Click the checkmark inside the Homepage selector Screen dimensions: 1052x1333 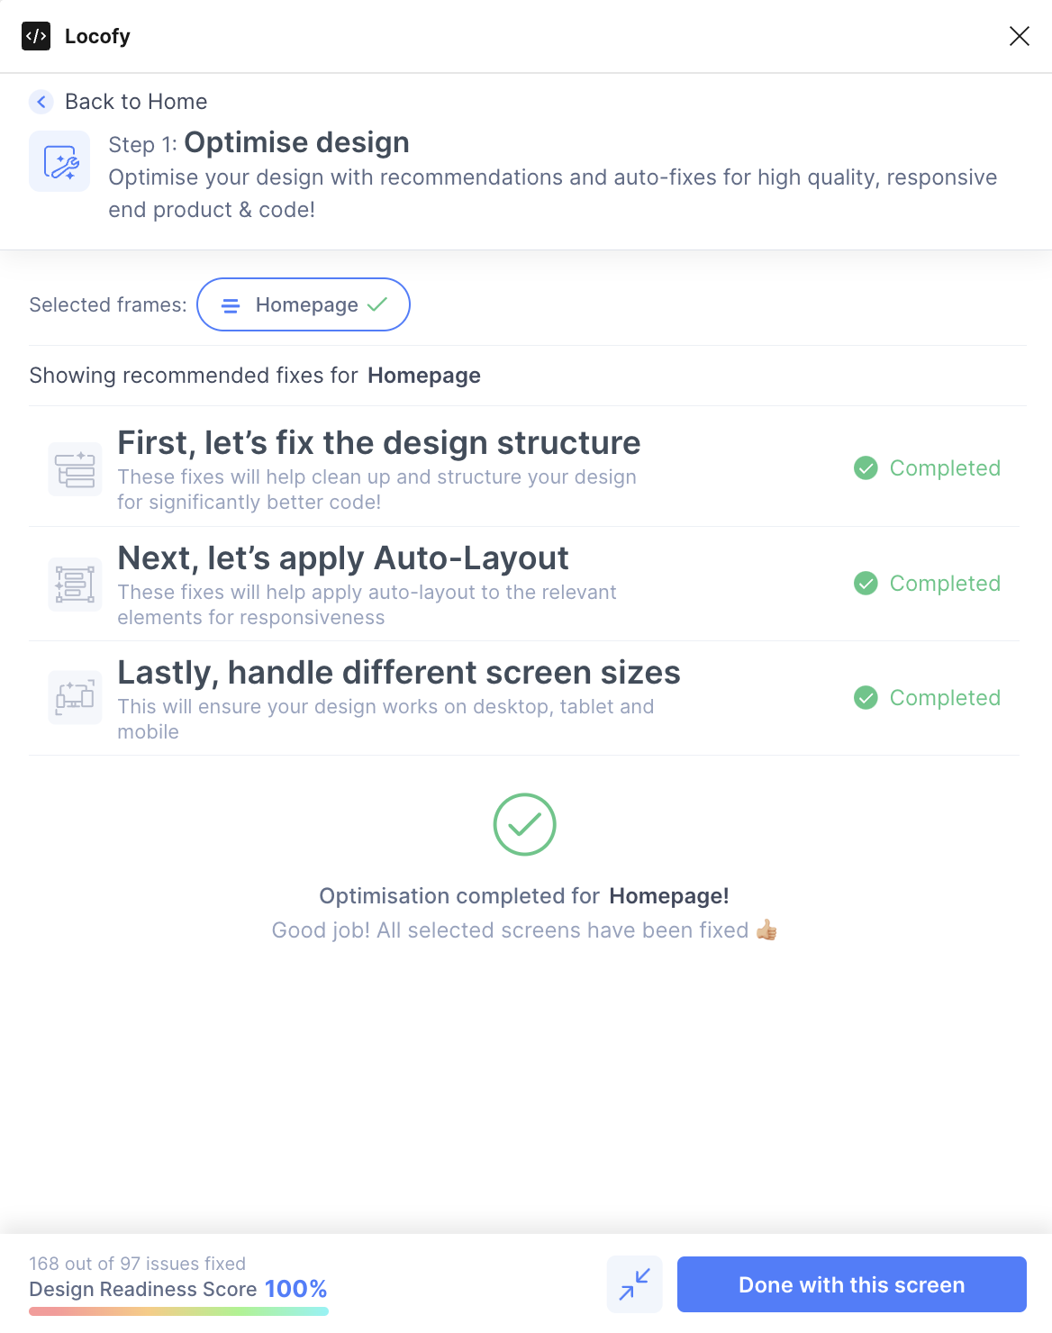pyautogui.click(x=377, y=304)
